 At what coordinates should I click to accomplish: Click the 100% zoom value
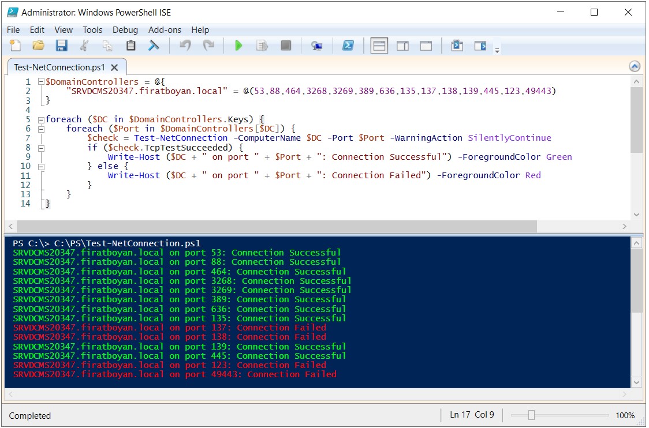click(x=625, y=415)
